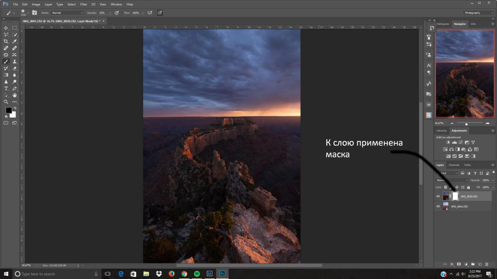497x279 pixels.
Task: Open the Image menu
Action: (36, 4)
